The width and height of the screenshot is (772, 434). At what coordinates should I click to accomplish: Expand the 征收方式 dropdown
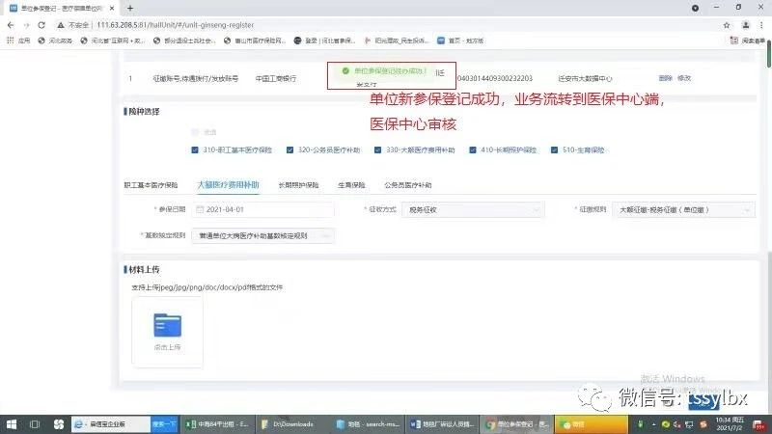[x=457, y=209]
